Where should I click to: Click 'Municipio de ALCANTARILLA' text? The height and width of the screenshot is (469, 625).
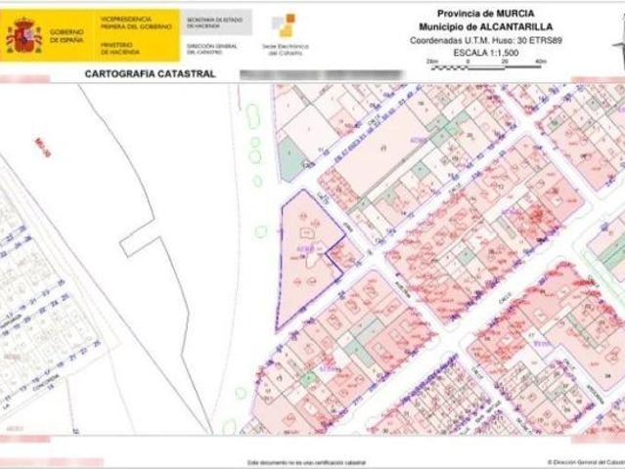485,26
